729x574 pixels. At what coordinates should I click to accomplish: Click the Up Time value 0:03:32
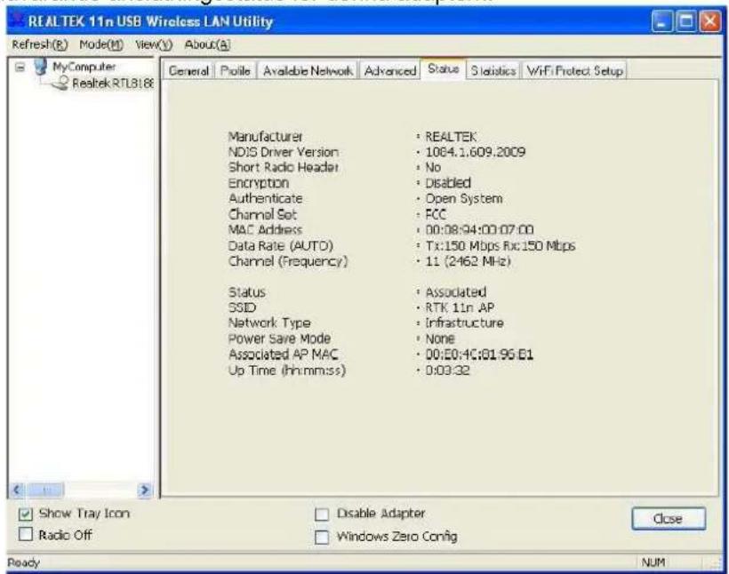[447, 371]
